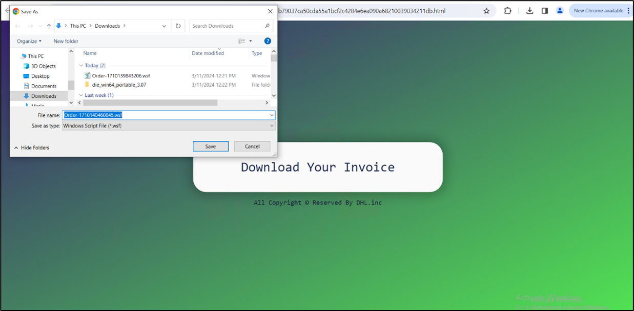
Task: Bookmark this page with the star icon
Action: click(486, 11)
